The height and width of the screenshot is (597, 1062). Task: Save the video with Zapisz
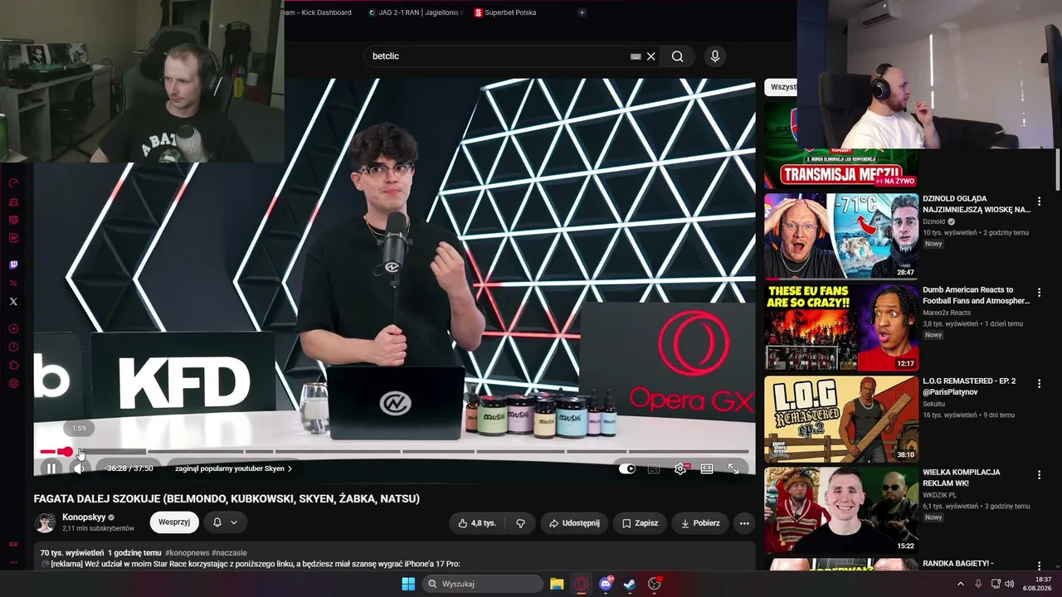tap(640, 523)
